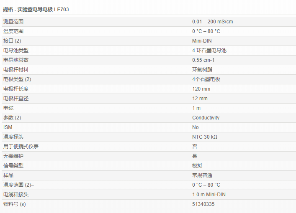Click the 'ISM' row label
296x213 pixels.
(x=8, y=127)
